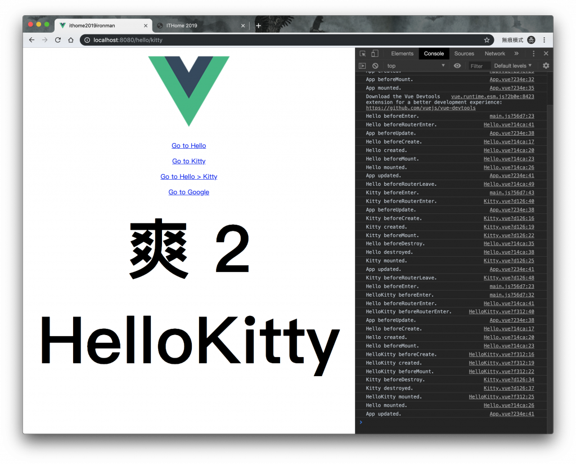Switch to the Network tab
Viewport: 576px width, 464px height.
click(x=495, y=53)
